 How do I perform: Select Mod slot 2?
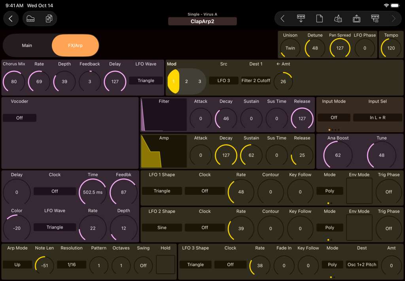coord(187,81)
